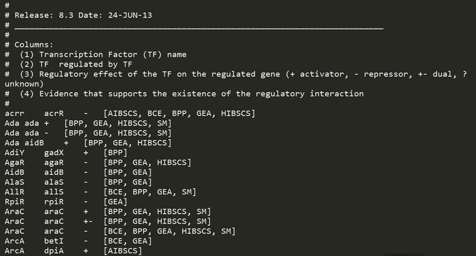Click 'allS' gene name in AllR row
Image resolution: width=476 pixels, height=256 pixels.
[54, 192]
